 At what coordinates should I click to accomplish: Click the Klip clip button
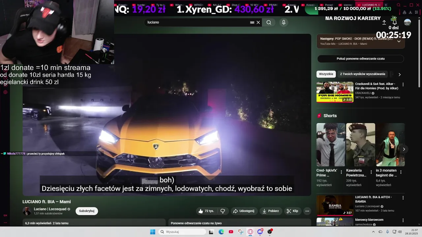[292, 211]
